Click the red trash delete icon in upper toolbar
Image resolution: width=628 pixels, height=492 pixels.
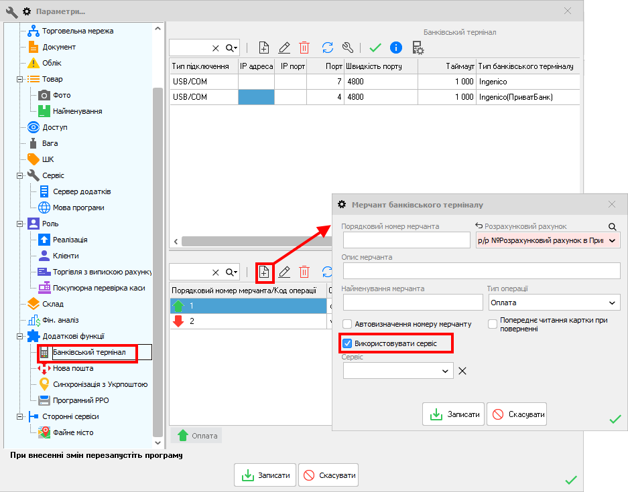pyautogui.click(x=304, y=48)
